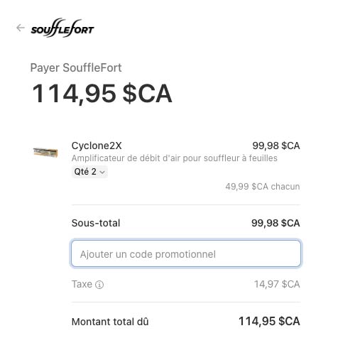Click the Sous-total label

point(96,223)
